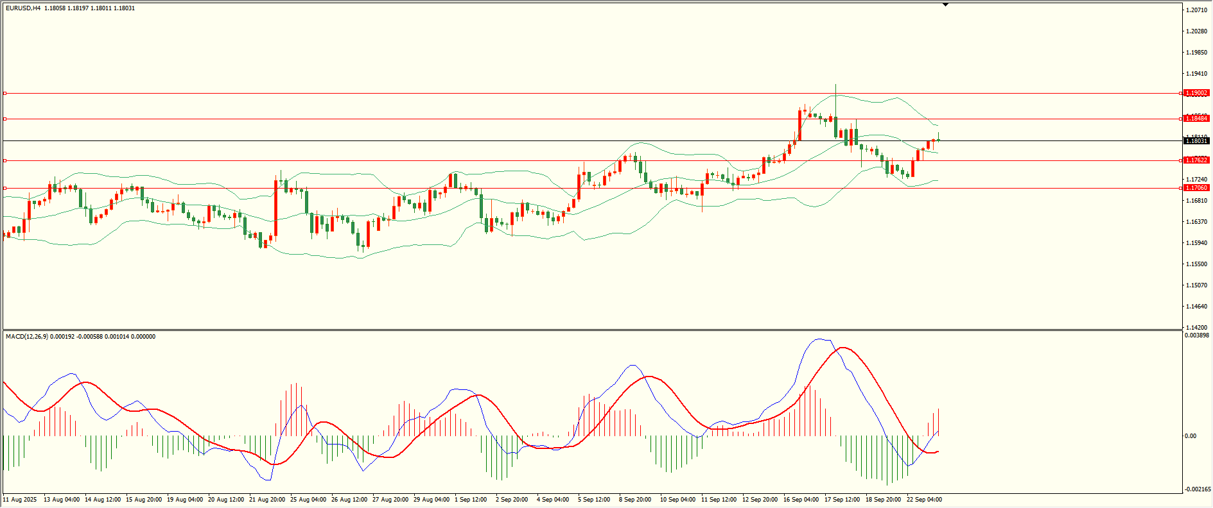
Task: Click the 0.003898 MACD scale value
Action: 1198,335
